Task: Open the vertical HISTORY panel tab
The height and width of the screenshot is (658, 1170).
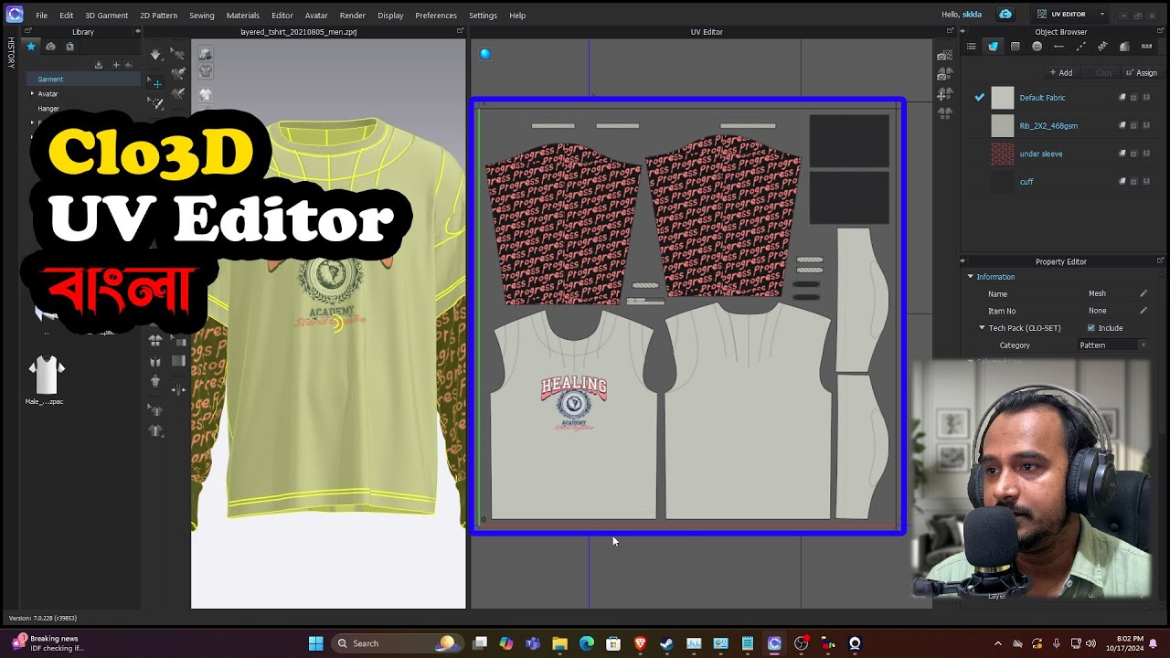Action: (11, 53)
